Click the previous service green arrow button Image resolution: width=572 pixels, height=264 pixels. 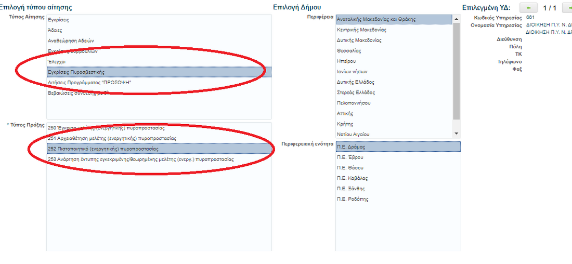click(528, 8)
